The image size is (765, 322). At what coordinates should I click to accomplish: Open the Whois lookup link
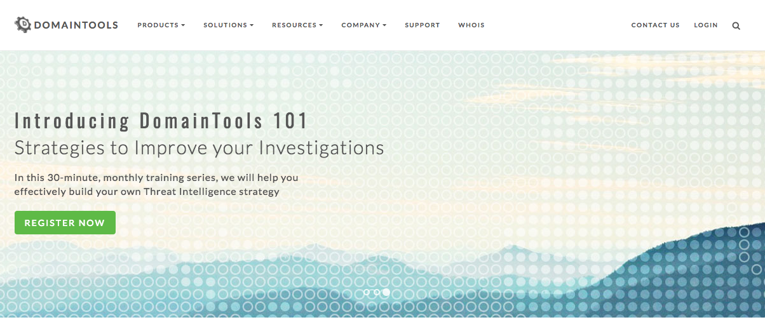471,25
